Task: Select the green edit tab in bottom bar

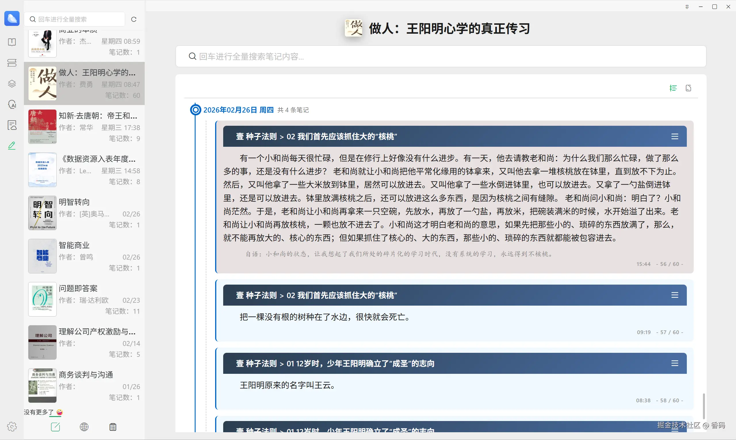Action: [56, 427]
